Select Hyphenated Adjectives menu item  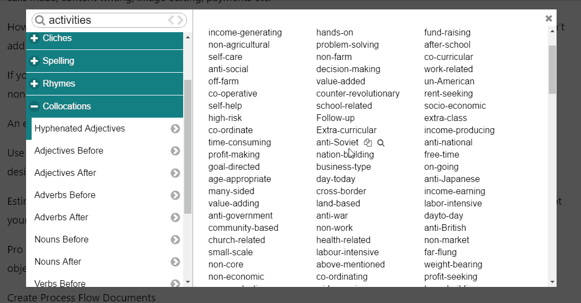108,129
